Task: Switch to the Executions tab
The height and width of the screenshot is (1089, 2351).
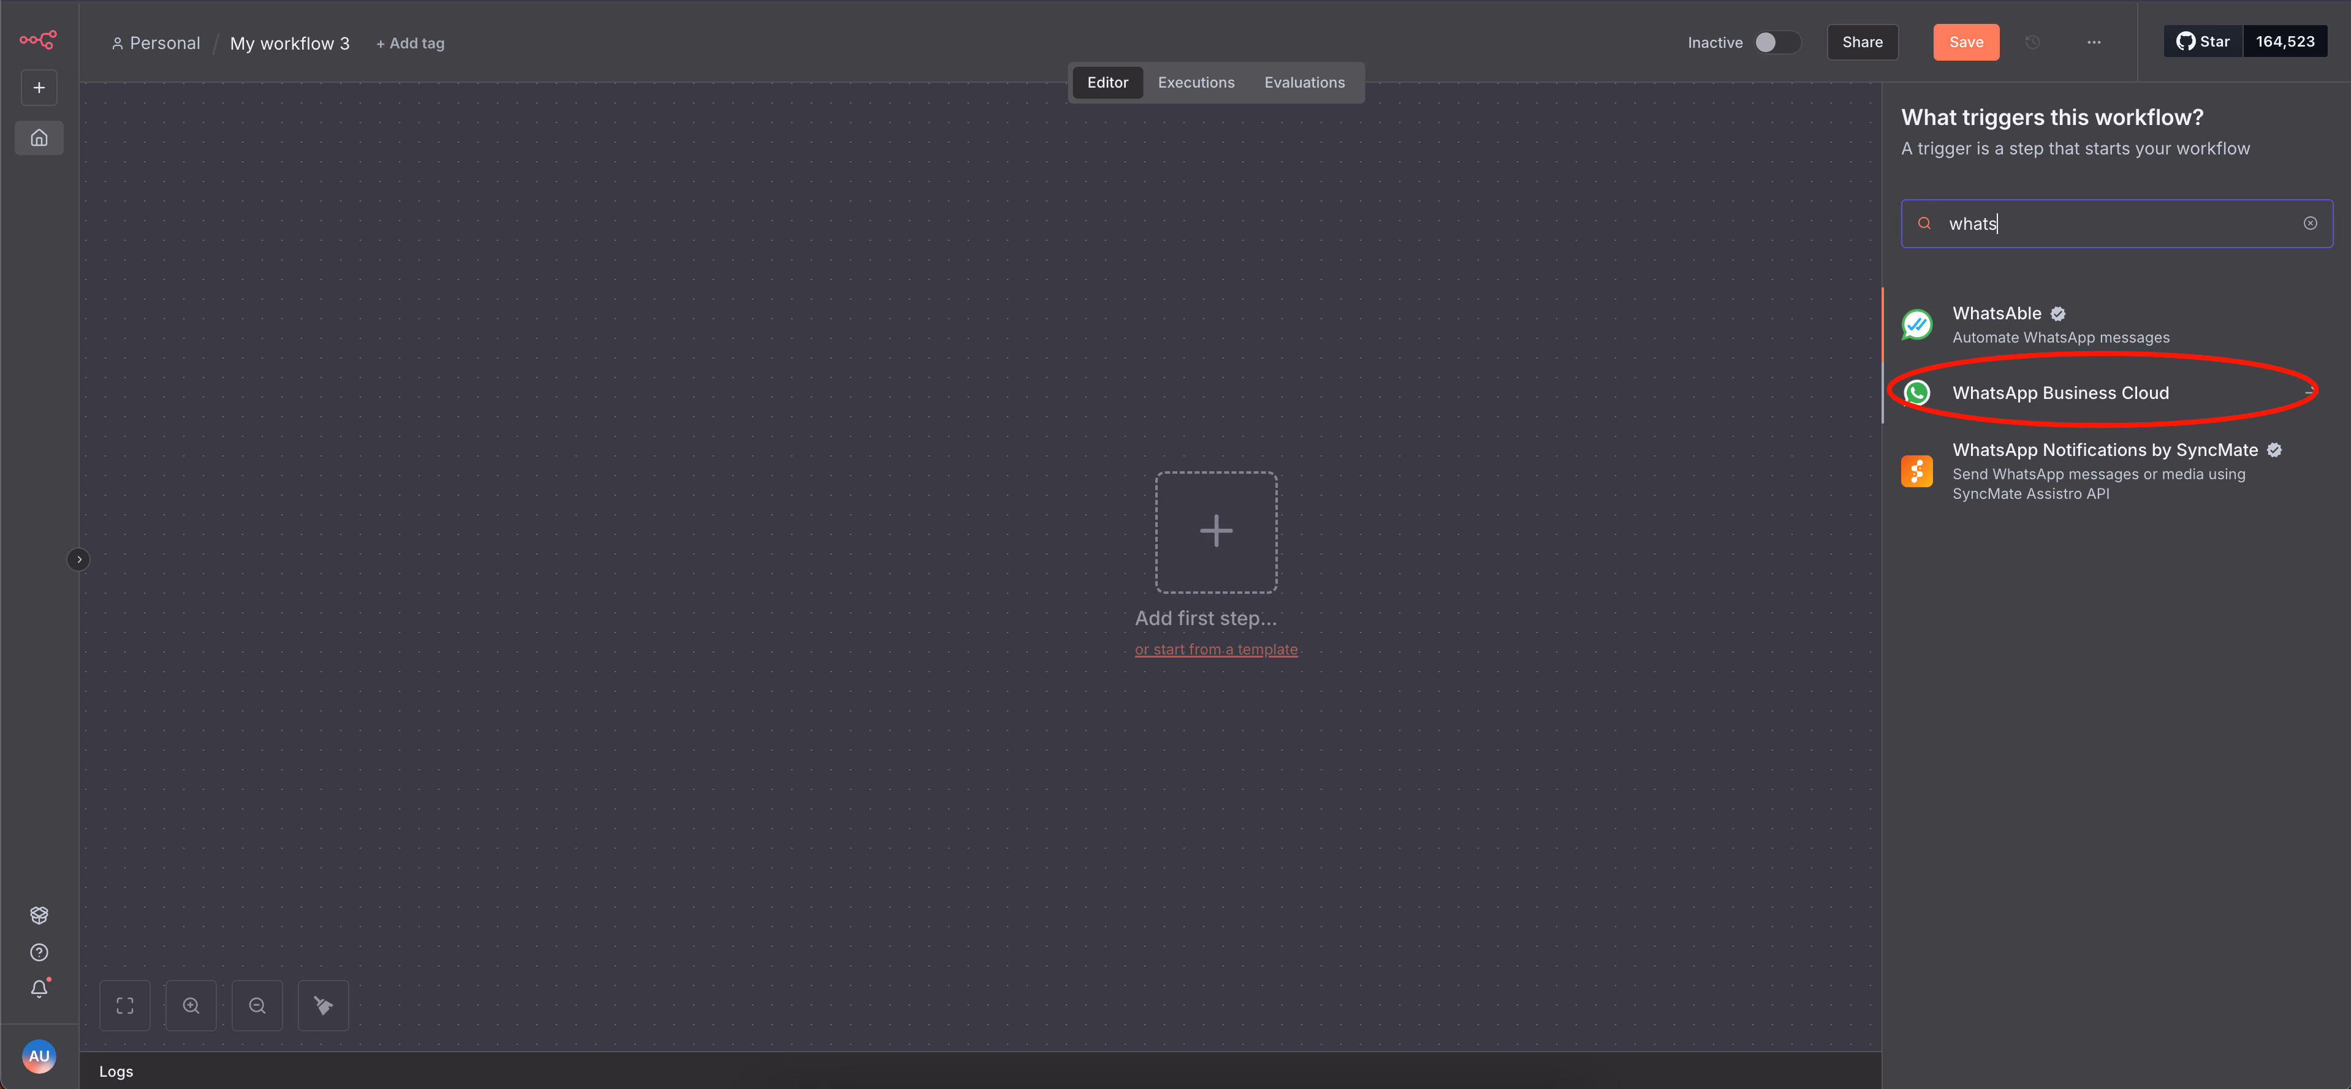Action: pos(1196,82)
